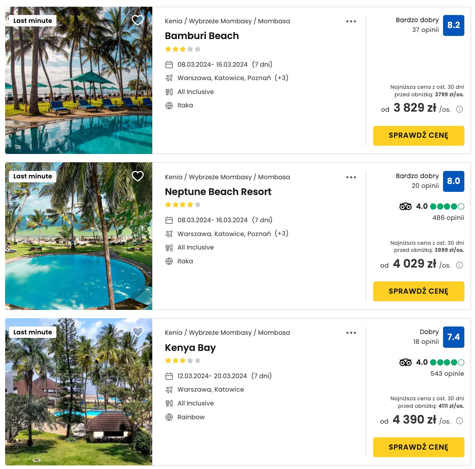The image size is (475, 469).
Task: Click the price info icon for Bamburi Beach
Action: click(460, 109)
